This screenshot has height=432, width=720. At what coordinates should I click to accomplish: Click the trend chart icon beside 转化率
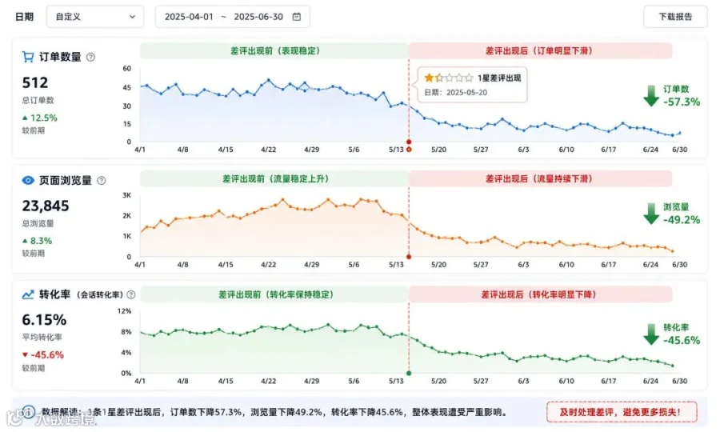pos(28,294)
